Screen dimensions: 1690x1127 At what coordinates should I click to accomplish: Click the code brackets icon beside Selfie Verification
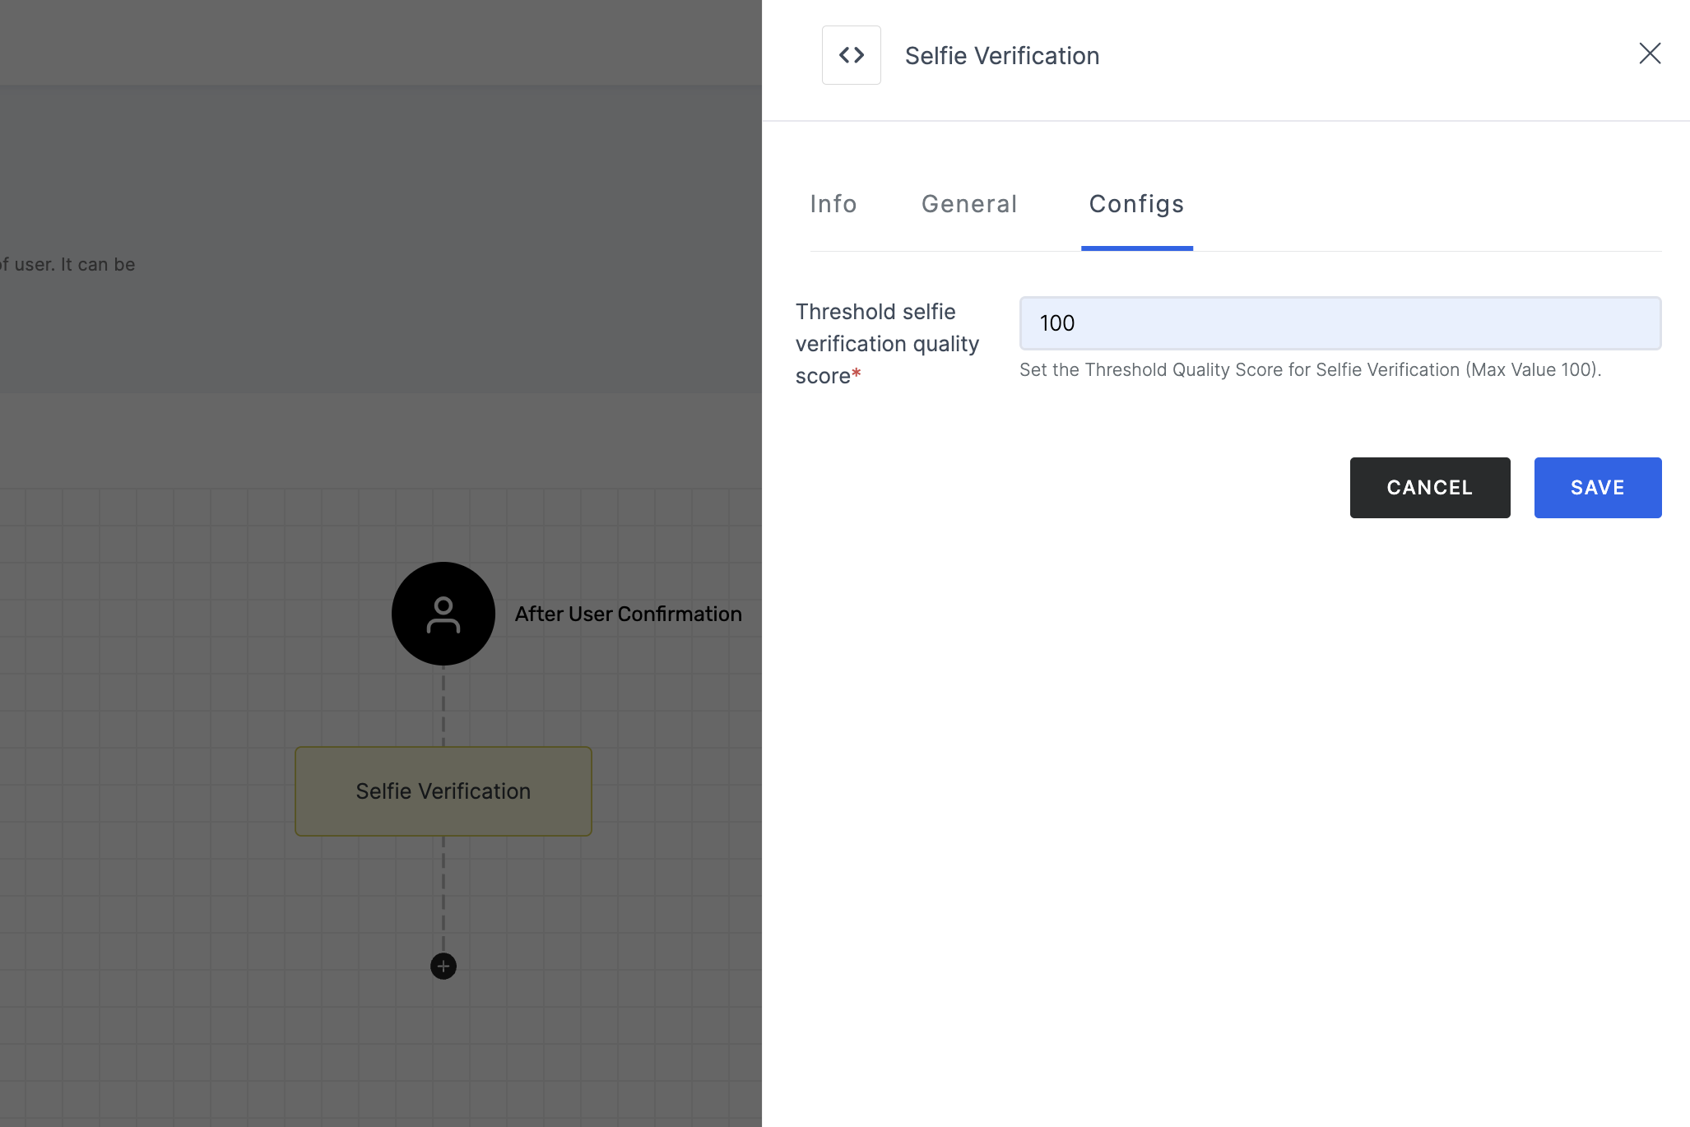(x=851, y=55)
